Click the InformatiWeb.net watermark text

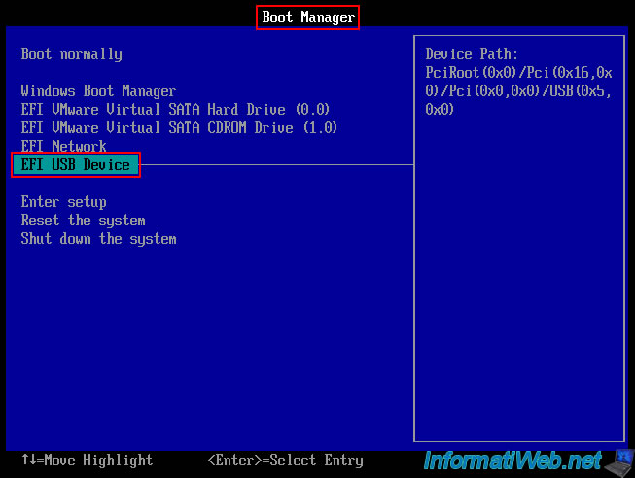coord(512,459)
